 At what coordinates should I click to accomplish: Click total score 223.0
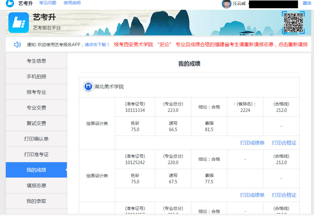tap(173, 110)
